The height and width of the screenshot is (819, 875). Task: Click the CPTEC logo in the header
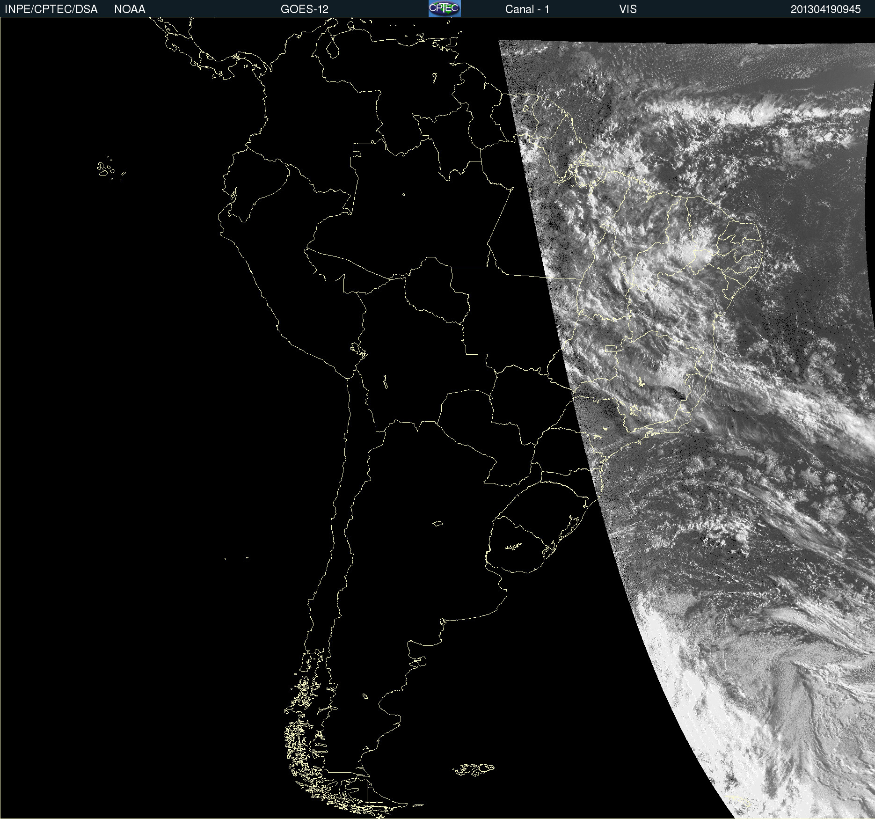pyautogui.click(x=445, y=8)
